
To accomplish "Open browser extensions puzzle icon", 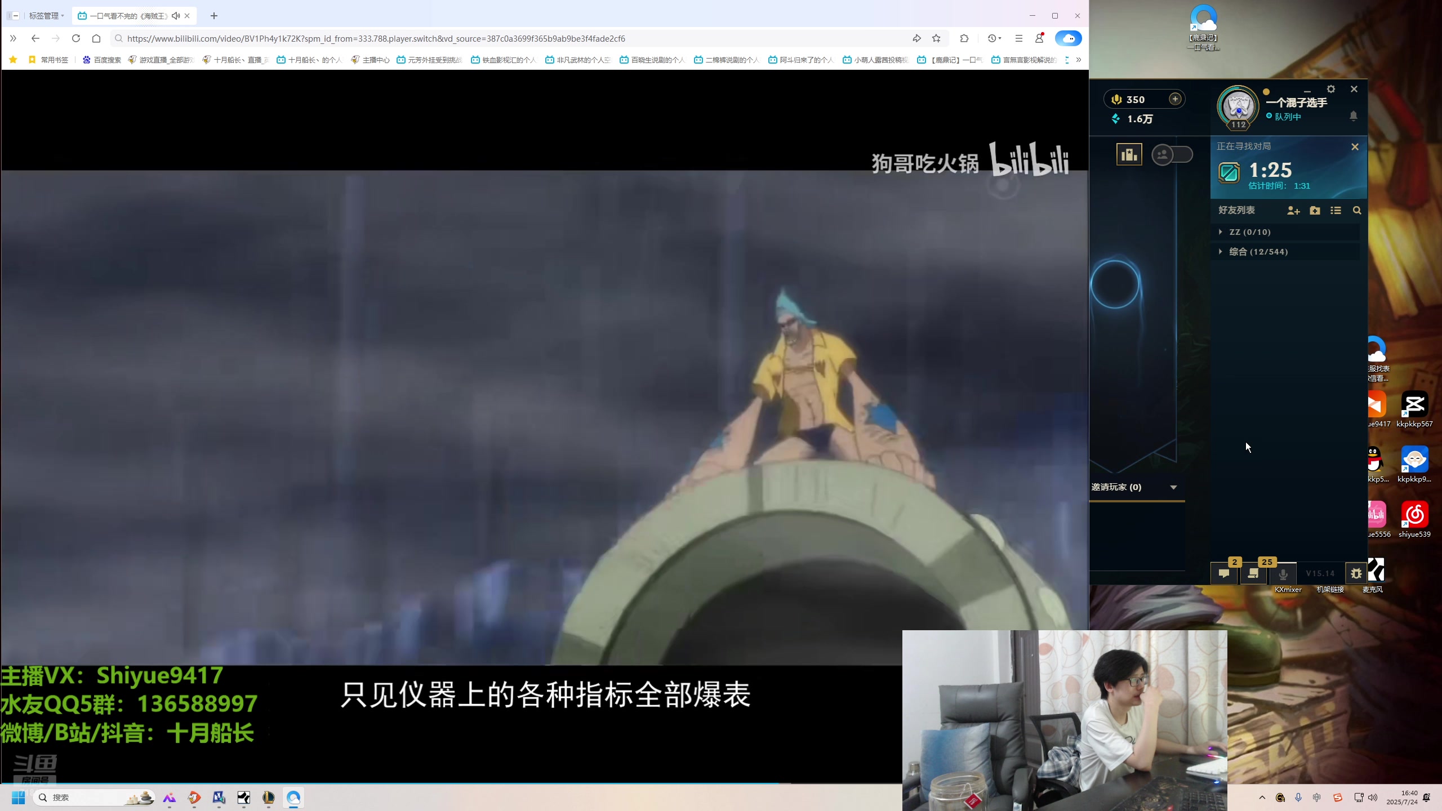I will point(964,38).
